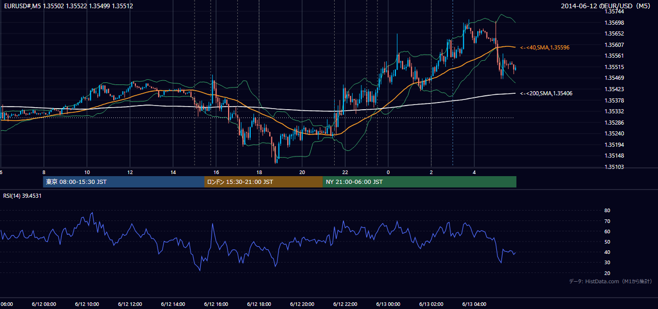Image resolution: width=658 pixels, height=309 pixels.
Task: Click hour tick 8 under price chart
Action: (44, 172)
